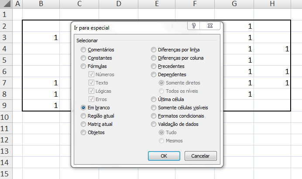Close the Ir para especial dialog
302x179 pixels.
[x=210, y=26]
